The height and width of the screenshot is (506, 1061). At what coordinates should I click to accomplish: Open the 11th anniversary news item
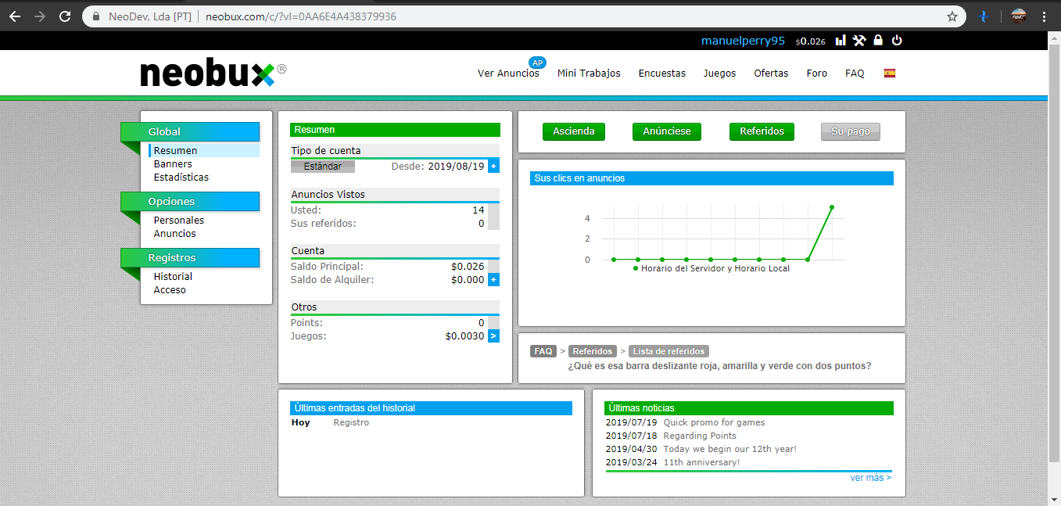coord(701,462)
